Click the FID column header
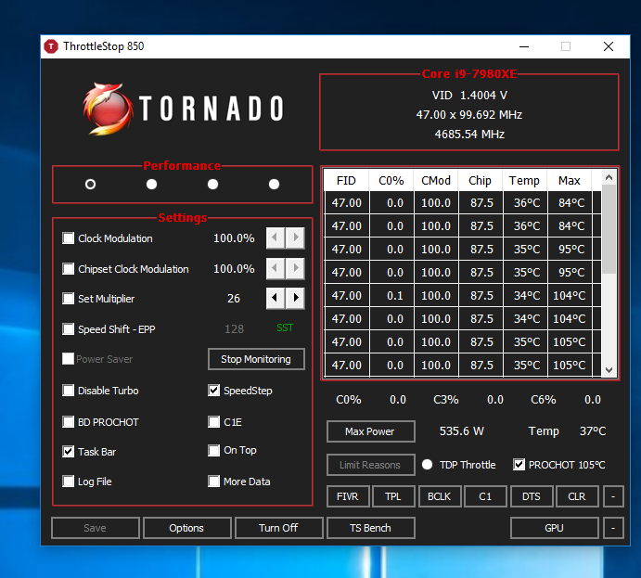This screenshot has height=578, width=641. click(346, 180)
